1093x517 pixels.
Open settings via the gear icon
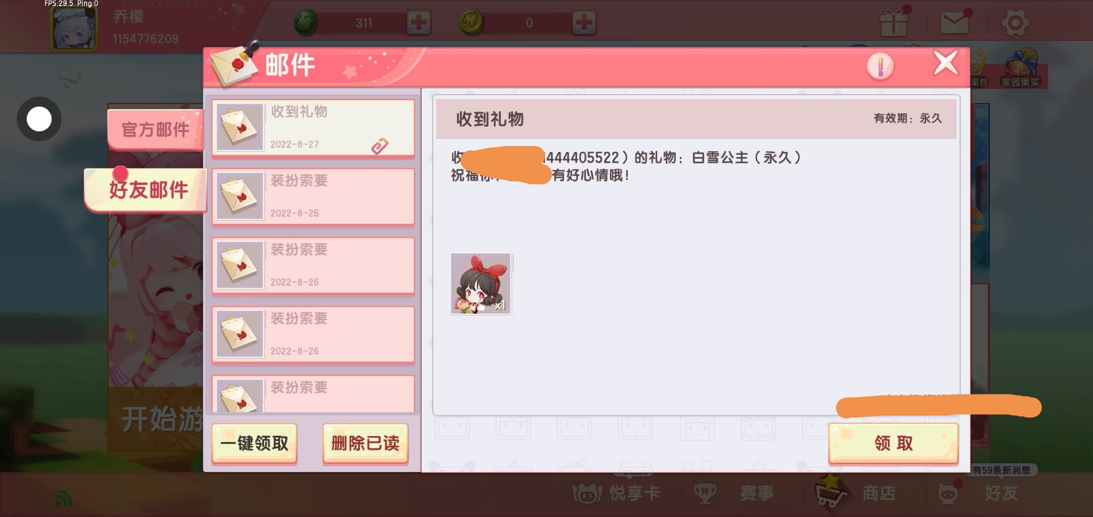click(1015, 22)
